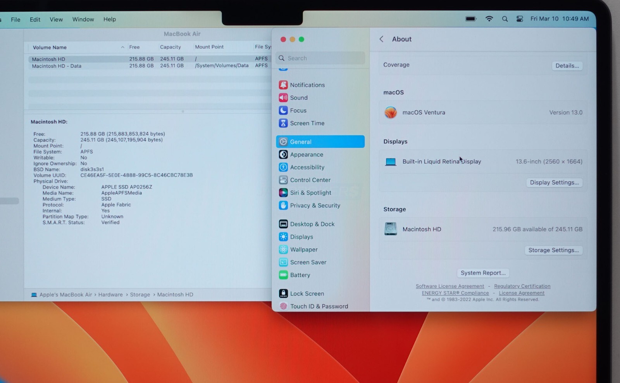The width and height of the screenshot is (620, 383).
Task: Open the View menu
Action: (x=56, y=19)
